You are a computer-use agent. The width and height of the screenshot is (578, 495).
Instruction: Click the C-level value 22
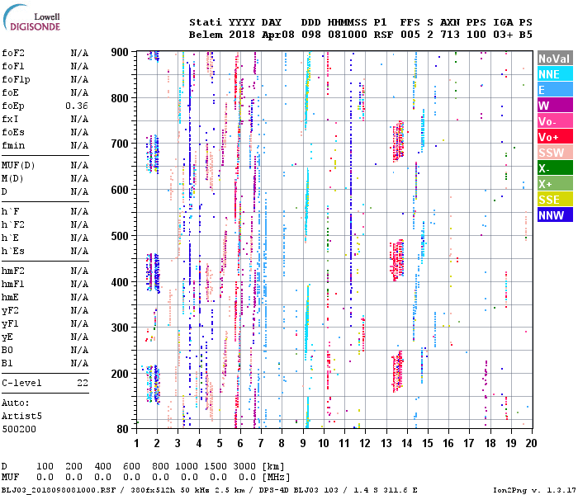click(83, 383)
